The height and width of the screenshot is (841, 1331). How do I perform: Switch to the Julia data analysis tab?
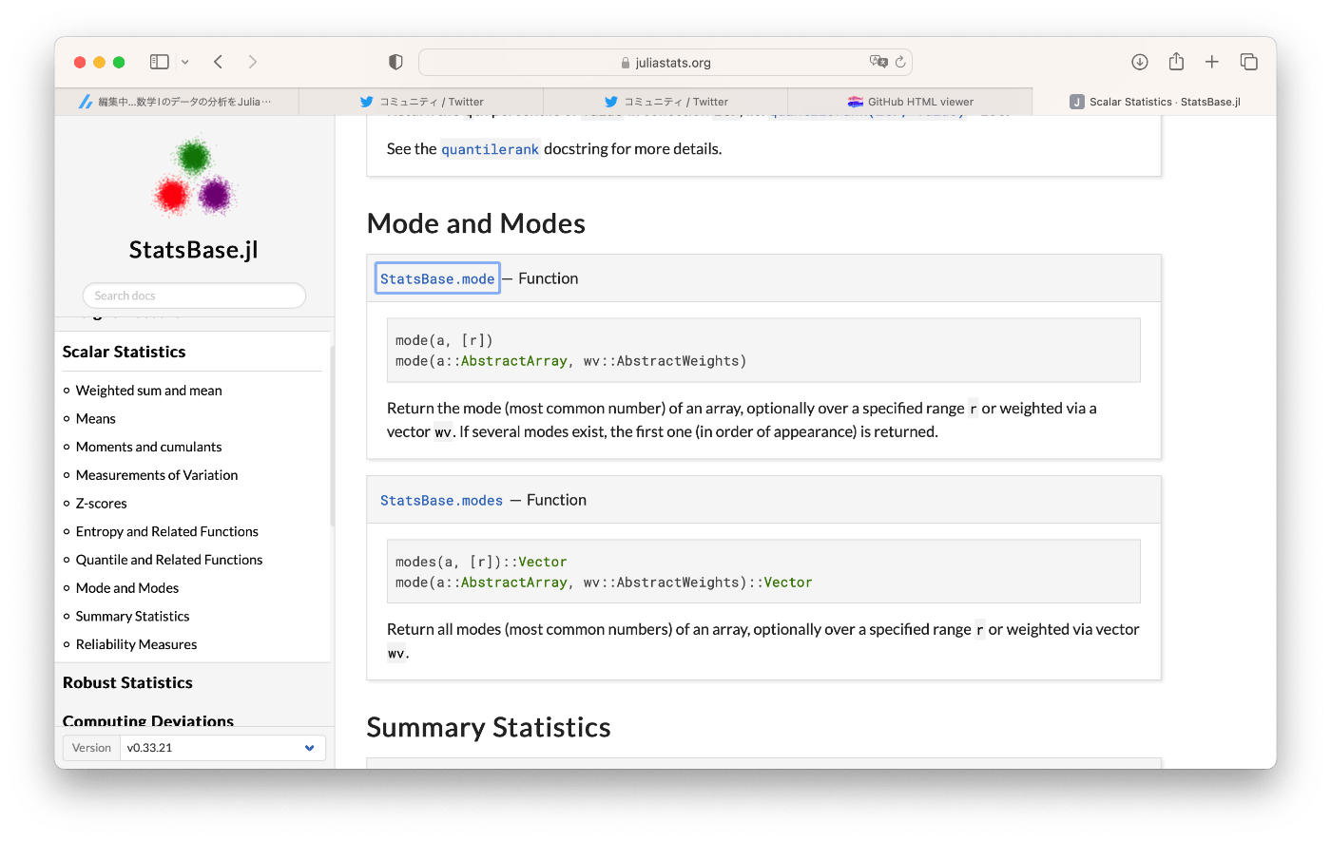[177, 102]
